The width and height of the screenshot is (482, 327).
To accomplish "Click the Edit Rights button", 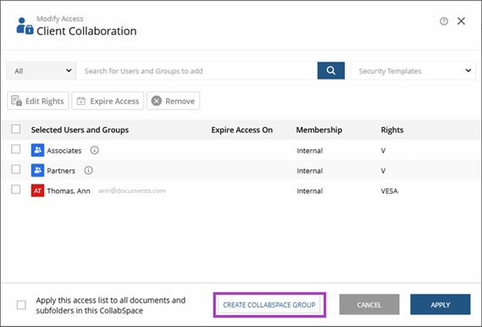I will (38, 101).
